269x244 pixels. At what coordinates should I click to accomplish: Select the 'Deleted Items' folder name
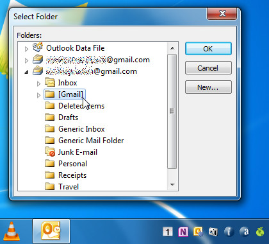pyautogui.click(x=81, y=106)
